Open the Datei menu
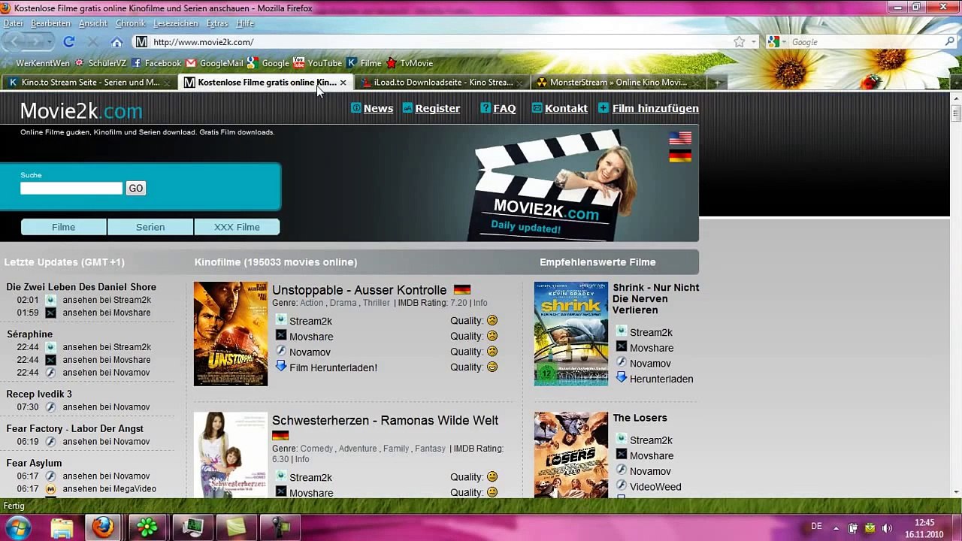Viewport: 962px width, 541px height. coord(13,23)
